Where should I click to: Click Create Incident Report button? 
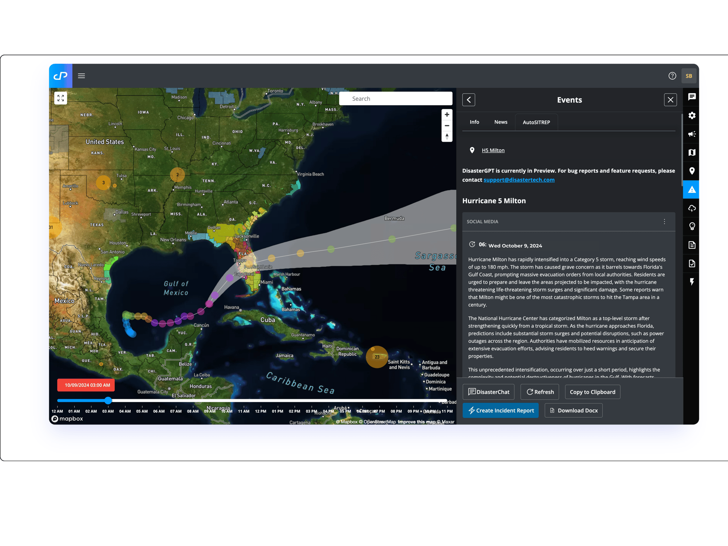point(503,411)
